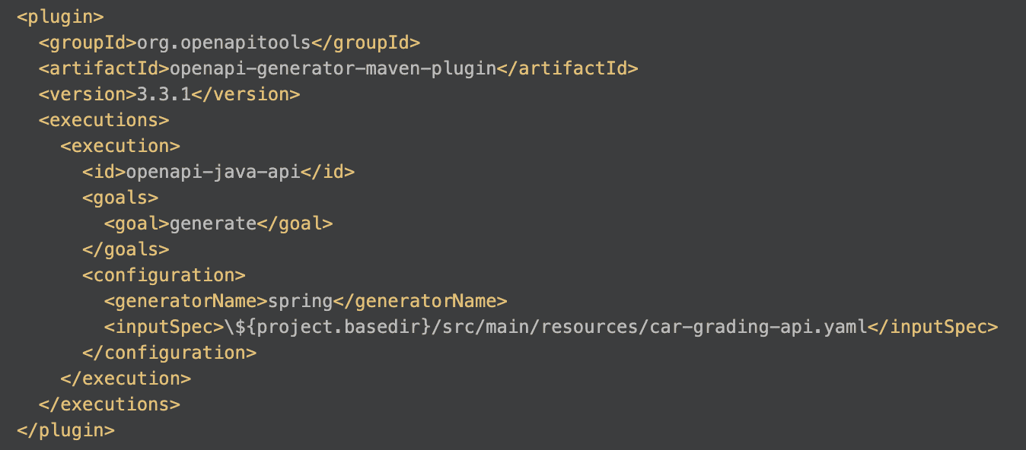This screenshot has height=450, width=1026.
Task: Click the opening plugin tag
Action: (x=60, y=17)
